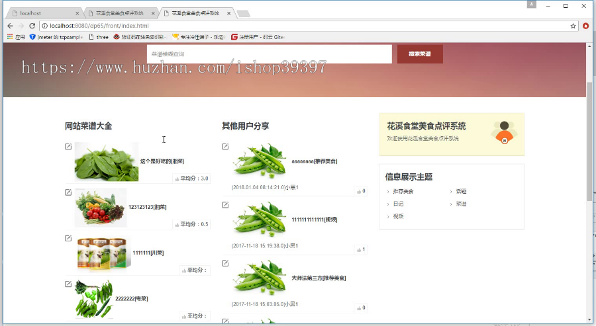Open the 话题 theme link

[x=461, y=191]
